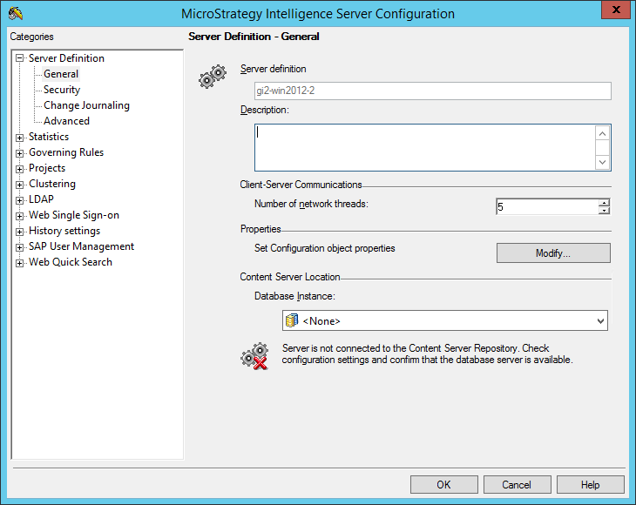Collapse the Server Definition tree node
This screenshot has width=636, height=505.
coord(20,58)
